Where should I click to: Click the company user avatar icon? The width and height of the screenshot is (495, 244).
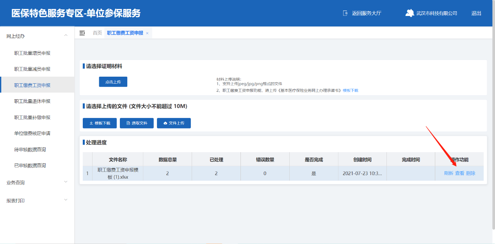[x=410, y=13]
